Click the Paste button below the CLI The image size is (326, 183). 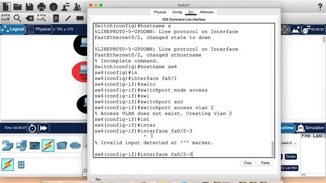tap(265, 163)
